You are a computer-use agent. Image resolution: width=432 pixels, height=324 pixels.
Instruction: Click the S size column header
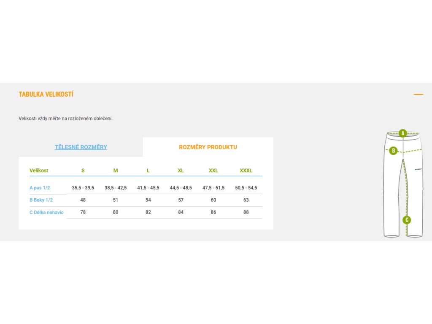[x=83, y=170]
